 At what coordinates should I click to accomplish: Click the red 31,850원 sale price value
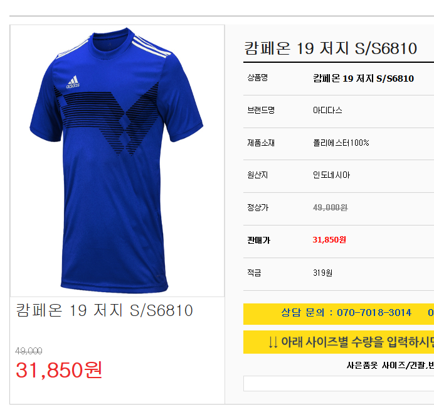(x=329, y=239)
